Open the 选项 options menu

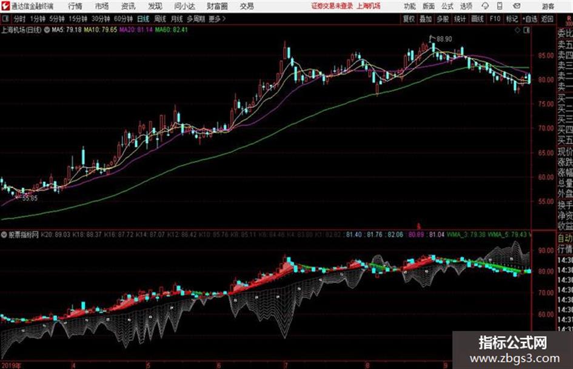[x=466, y=6]
